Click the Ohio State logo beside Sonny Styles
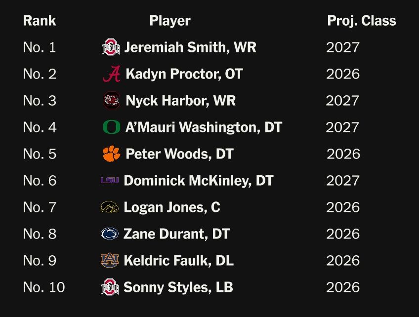 point(110,287)
